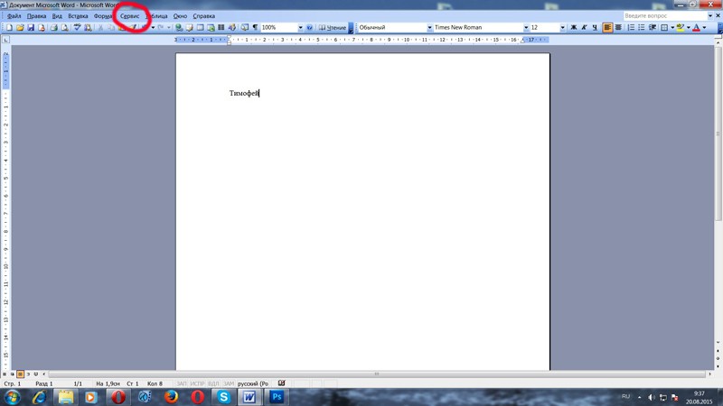The height and width of the screenshot is (406, 723).
Task: Toggle bold formatting (Ж)
Action: point(573,28)
